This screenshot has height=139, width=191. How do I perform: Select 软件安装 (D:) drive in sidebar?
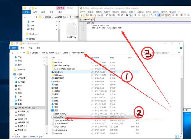click(23, 111)
